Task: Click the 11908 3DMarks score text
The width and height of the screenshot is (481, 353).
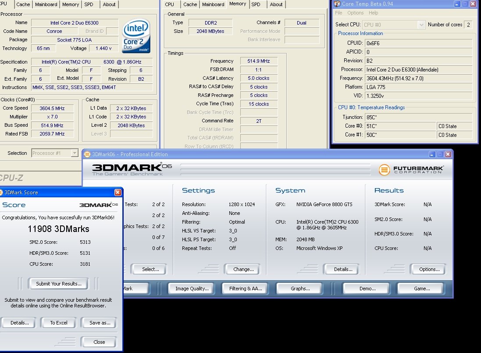Action: pos(58,229)
